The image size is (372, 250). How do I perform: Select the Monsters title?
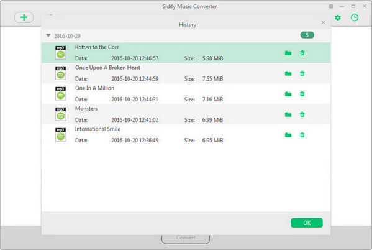coord(86,109)
